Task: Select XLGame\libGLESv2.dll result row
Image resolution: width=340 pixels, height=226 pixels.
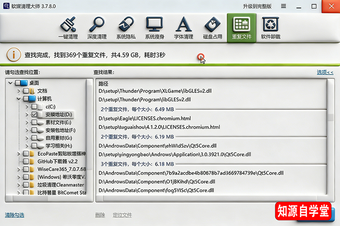Action: click(155, 91)
